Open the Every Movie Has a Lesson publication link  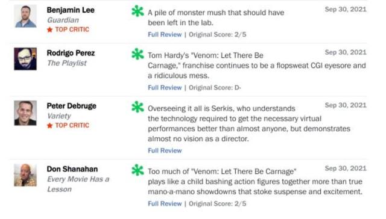tap(78, 184)
